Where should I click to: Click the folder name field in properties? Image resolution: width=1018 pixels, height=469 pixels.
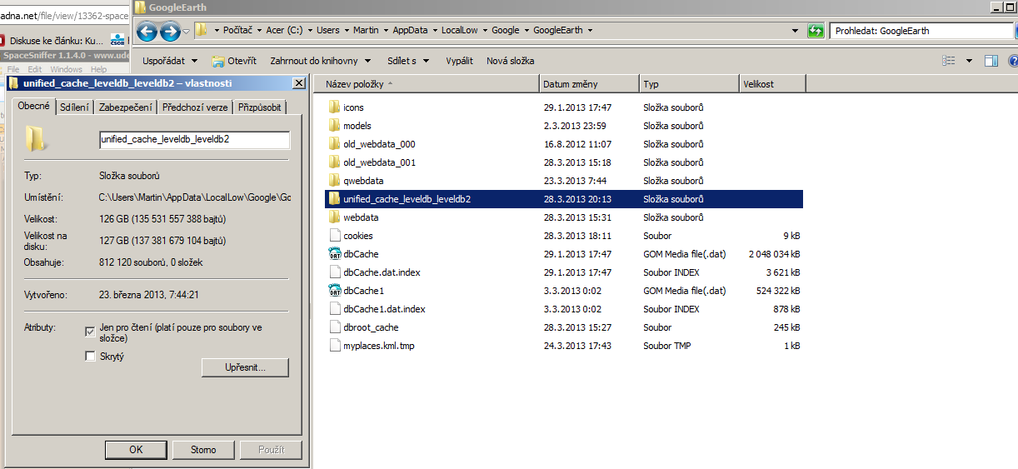(194, 140)
